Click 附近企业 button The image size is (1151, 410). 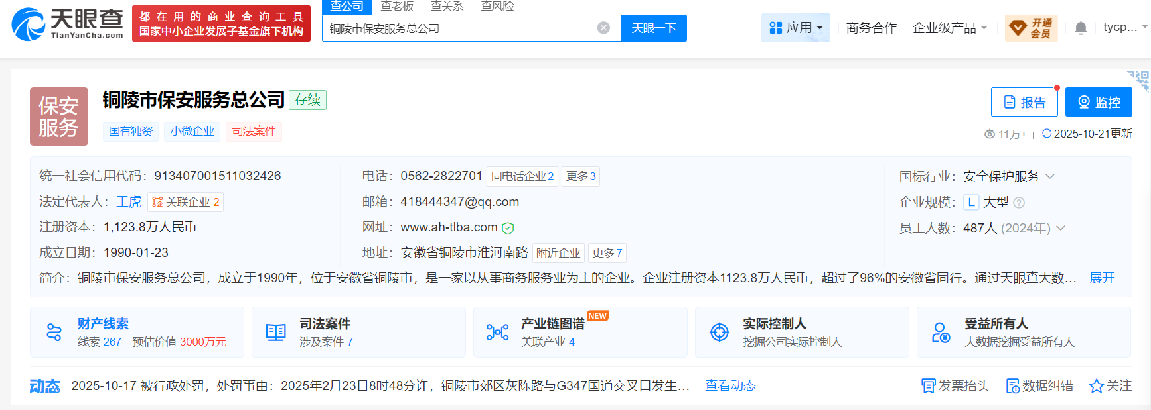tap(558, 253)
